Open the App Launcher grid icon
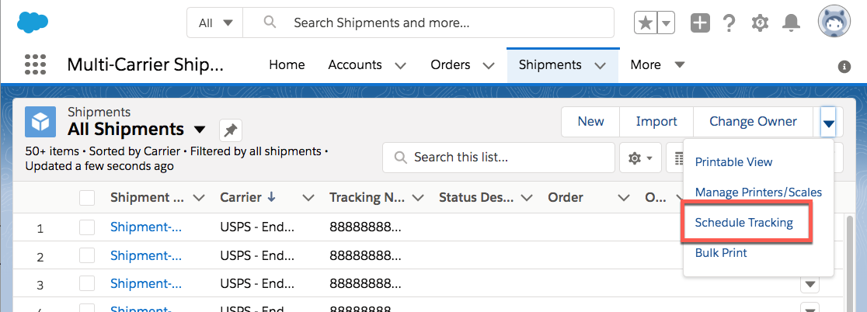This screenshot has width=867, height=312. coord(36,64)
